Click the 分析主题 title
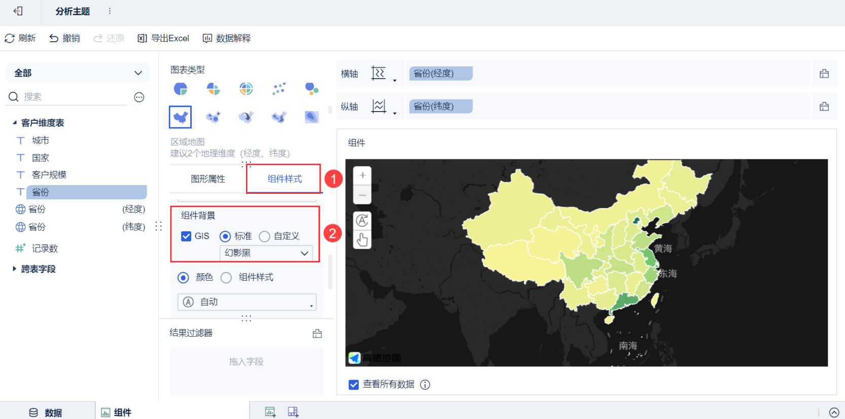845x419 pixels. (x=73, y=11)
